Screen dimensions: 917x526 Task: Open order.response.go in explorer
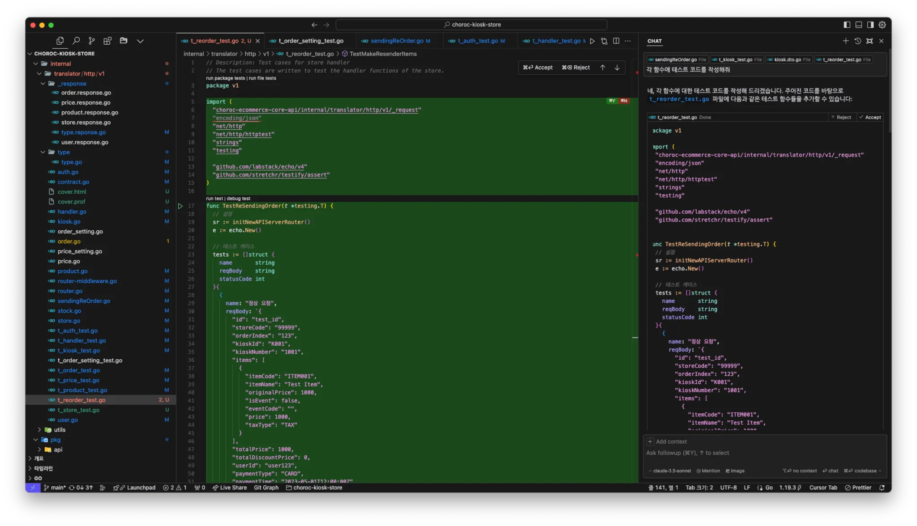click(x=86, y=93)
